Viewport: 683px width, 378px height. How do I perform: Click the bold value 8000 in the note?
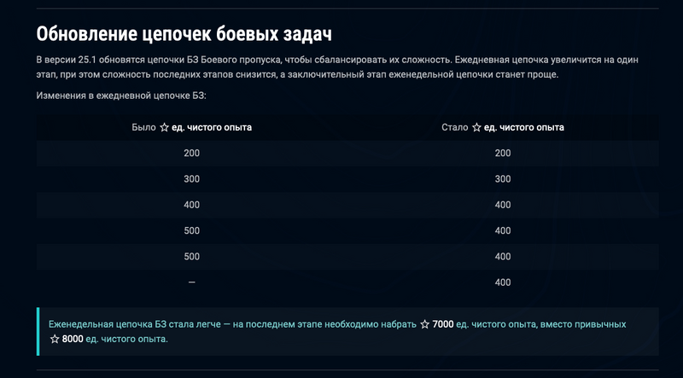(73, 339)
